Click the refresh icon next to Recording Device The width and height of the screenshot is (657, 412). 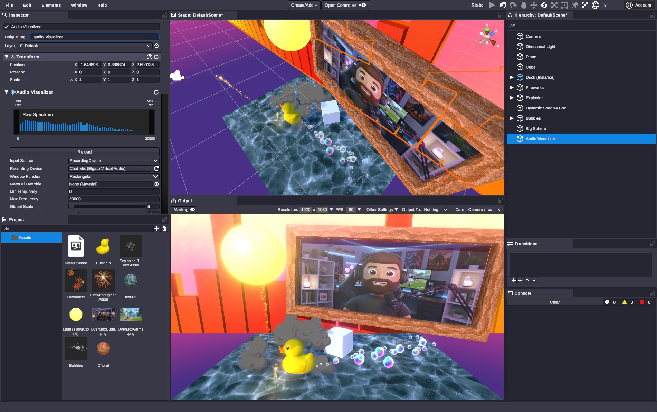click(x=156, y=169)
